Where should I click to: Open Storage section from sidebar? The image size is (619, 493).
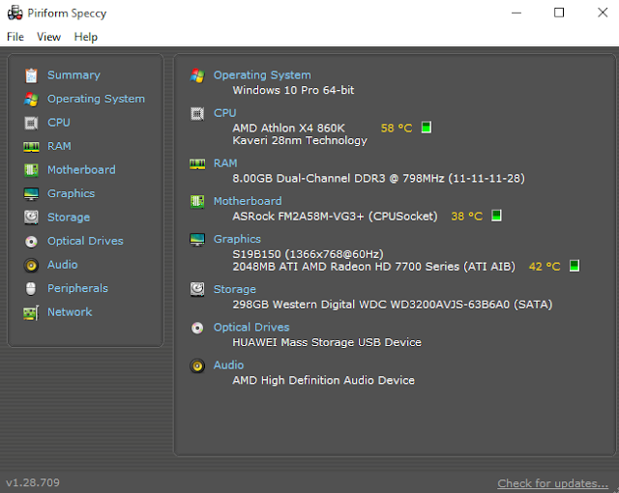[x=69, y=217]
